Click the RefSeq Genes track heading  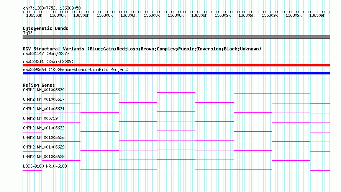[x=39, y=85]
